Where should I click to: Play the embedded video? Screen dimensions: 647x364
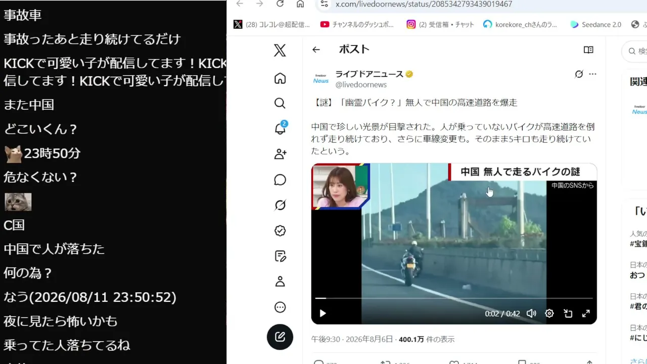[322, 313]
